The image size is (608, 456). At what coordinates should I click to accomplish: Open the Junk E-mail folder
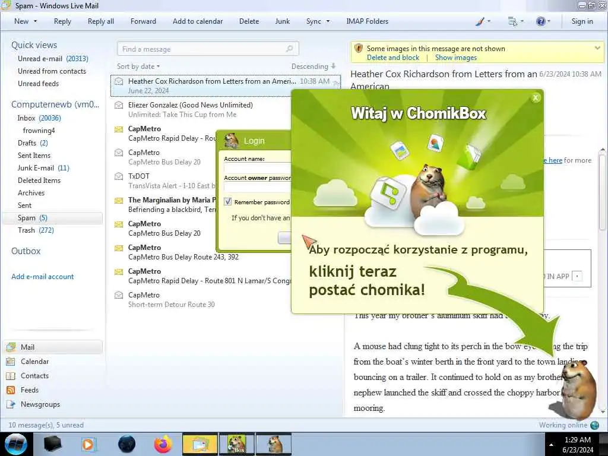click(43, 168)
